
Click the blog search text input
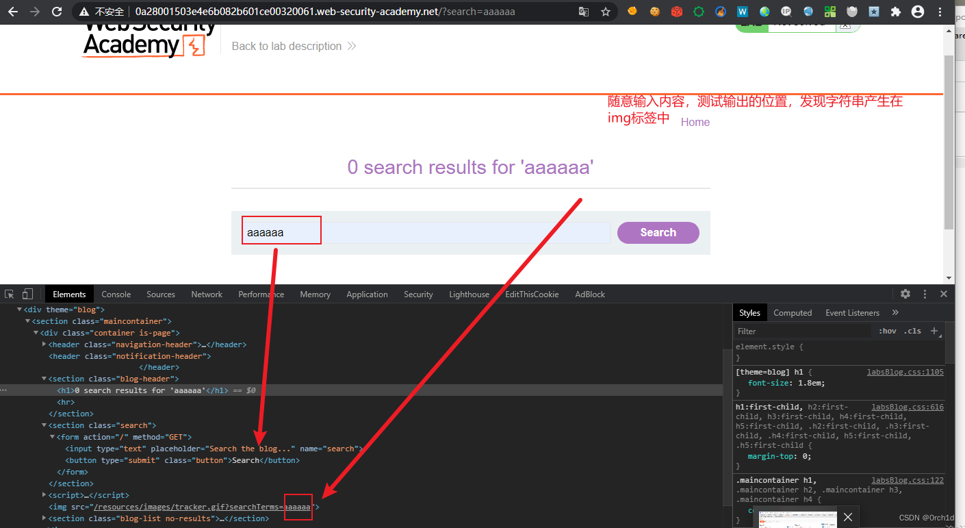(425, 232)
